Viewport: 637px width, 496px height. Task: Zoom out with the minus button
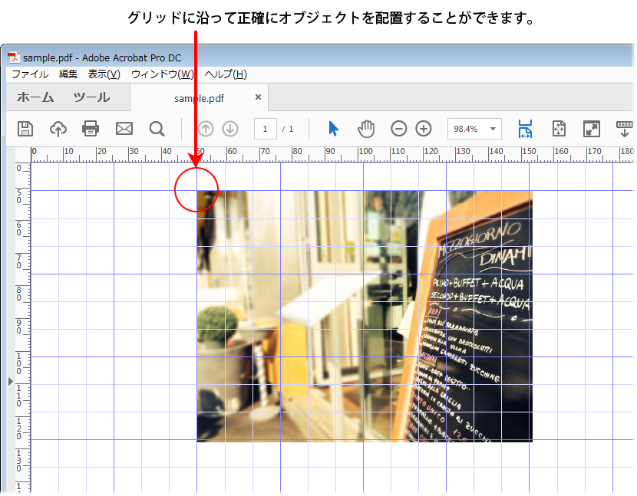point(398,128)
